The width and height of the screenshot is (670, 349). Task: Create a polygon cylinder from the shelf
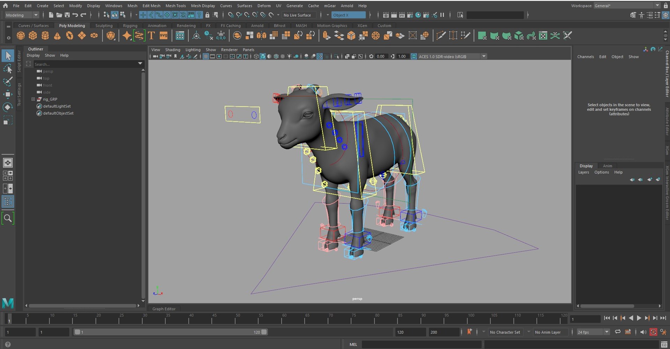(x=45, y=36)
